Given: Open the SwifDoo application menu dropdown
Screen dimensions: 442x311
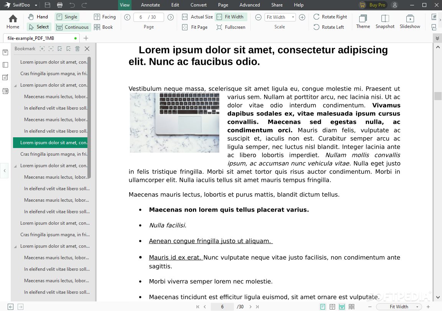Looking at the screenshot, I should pyautogui.click(x=36, y=5).
